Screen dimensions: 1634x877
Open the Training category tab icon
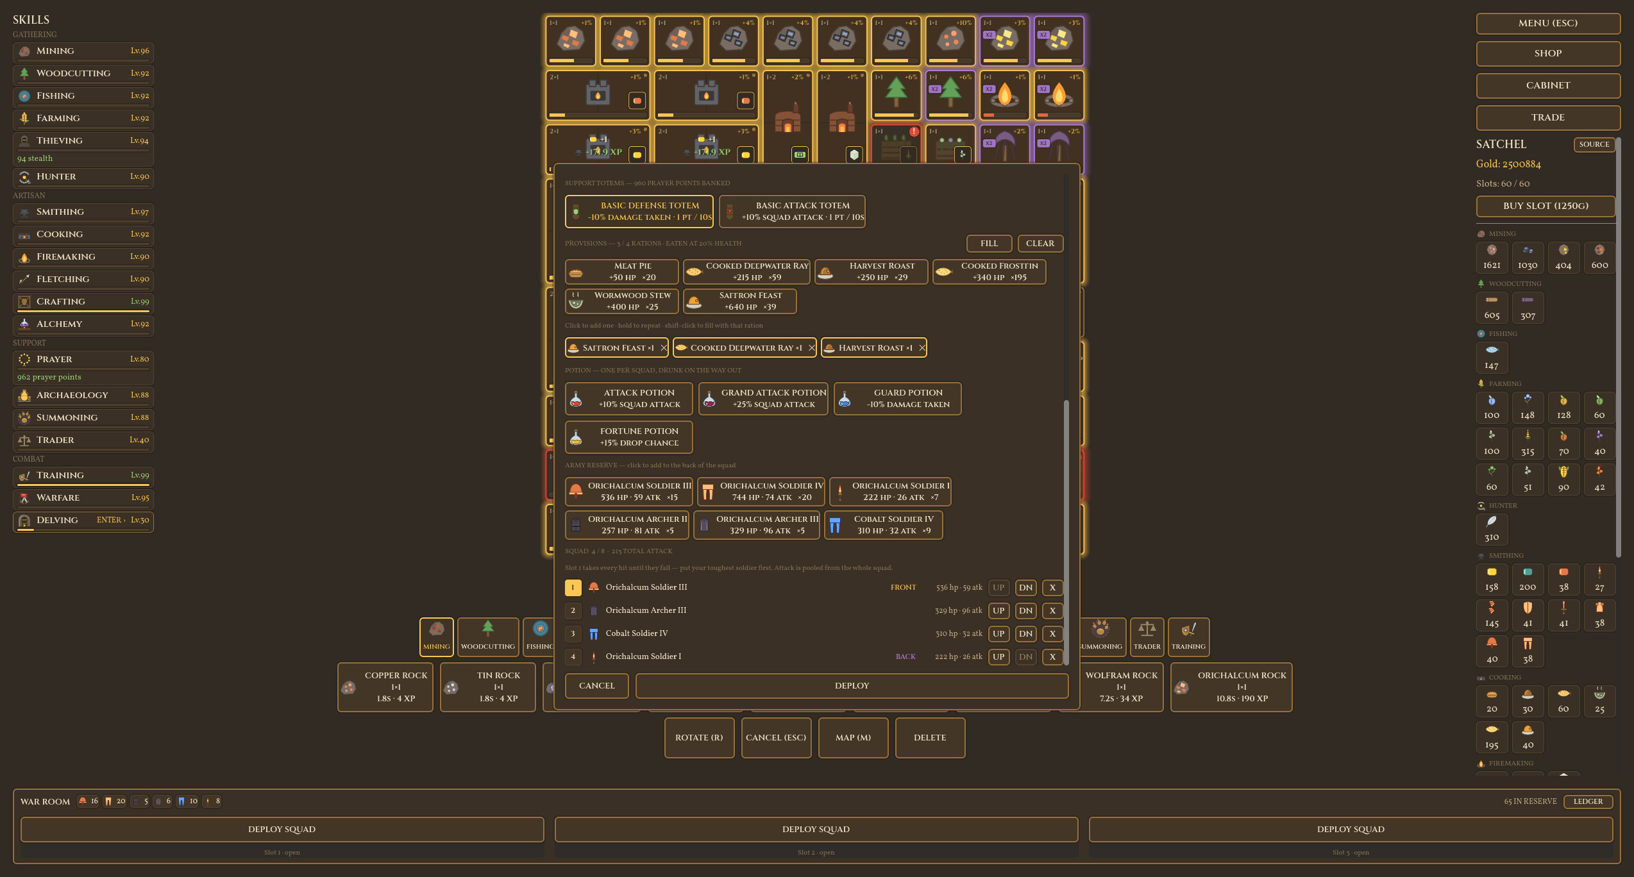pyautogui.click(x=1188, y=637)
